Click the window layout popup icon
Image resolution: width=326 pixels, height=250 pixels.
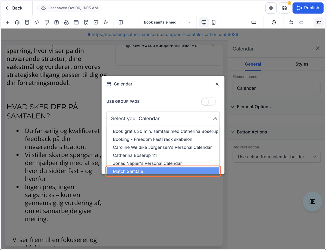point(76,22)
